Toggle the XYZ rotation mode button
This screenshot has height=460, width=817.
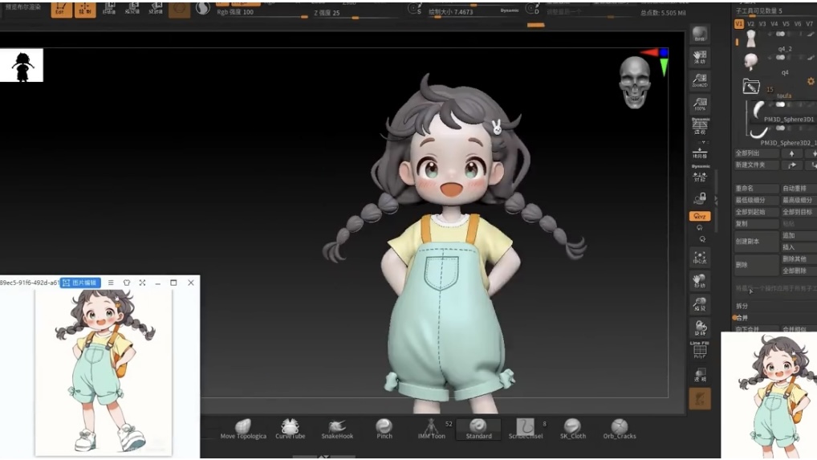(700, 217)
